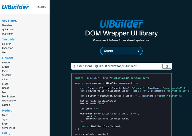
Task: Click the v.1.7.8 BETA version label
Action: (x=42, y=7)
